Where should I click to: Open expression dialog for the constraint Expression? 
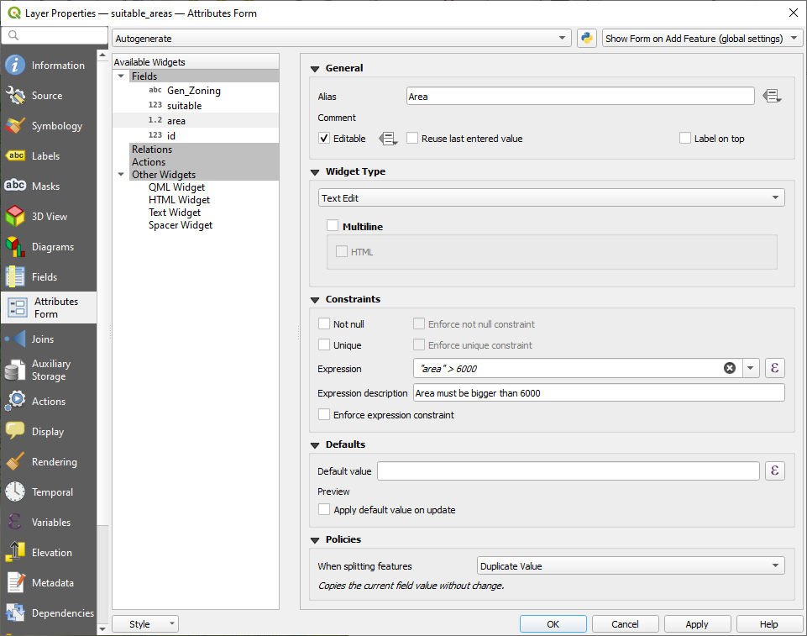pyautogui.click(x=774, y=368)
